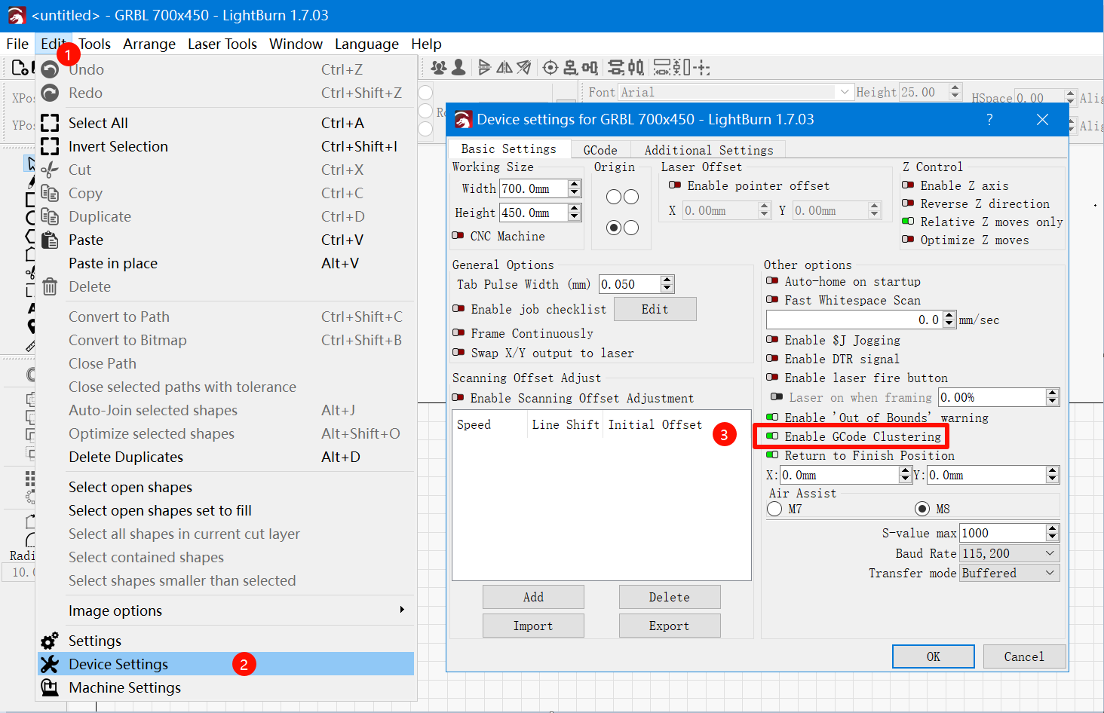
Task: Click the Working Size Width input field
Action: (x=534, y=188)
